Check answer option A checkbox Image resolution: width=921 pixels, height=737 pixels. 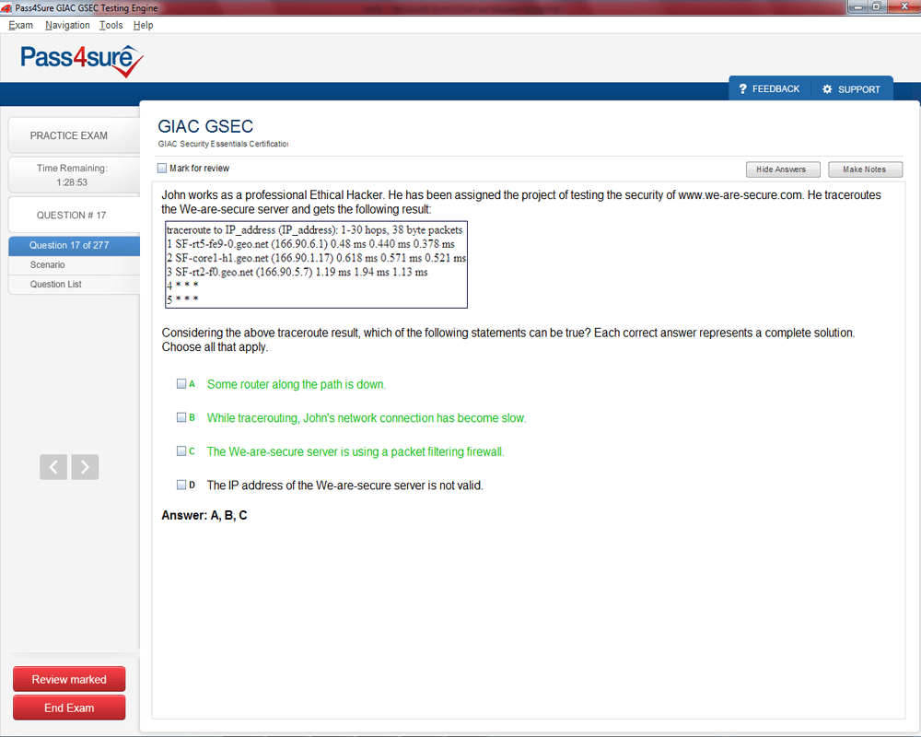tap(181, 384)
